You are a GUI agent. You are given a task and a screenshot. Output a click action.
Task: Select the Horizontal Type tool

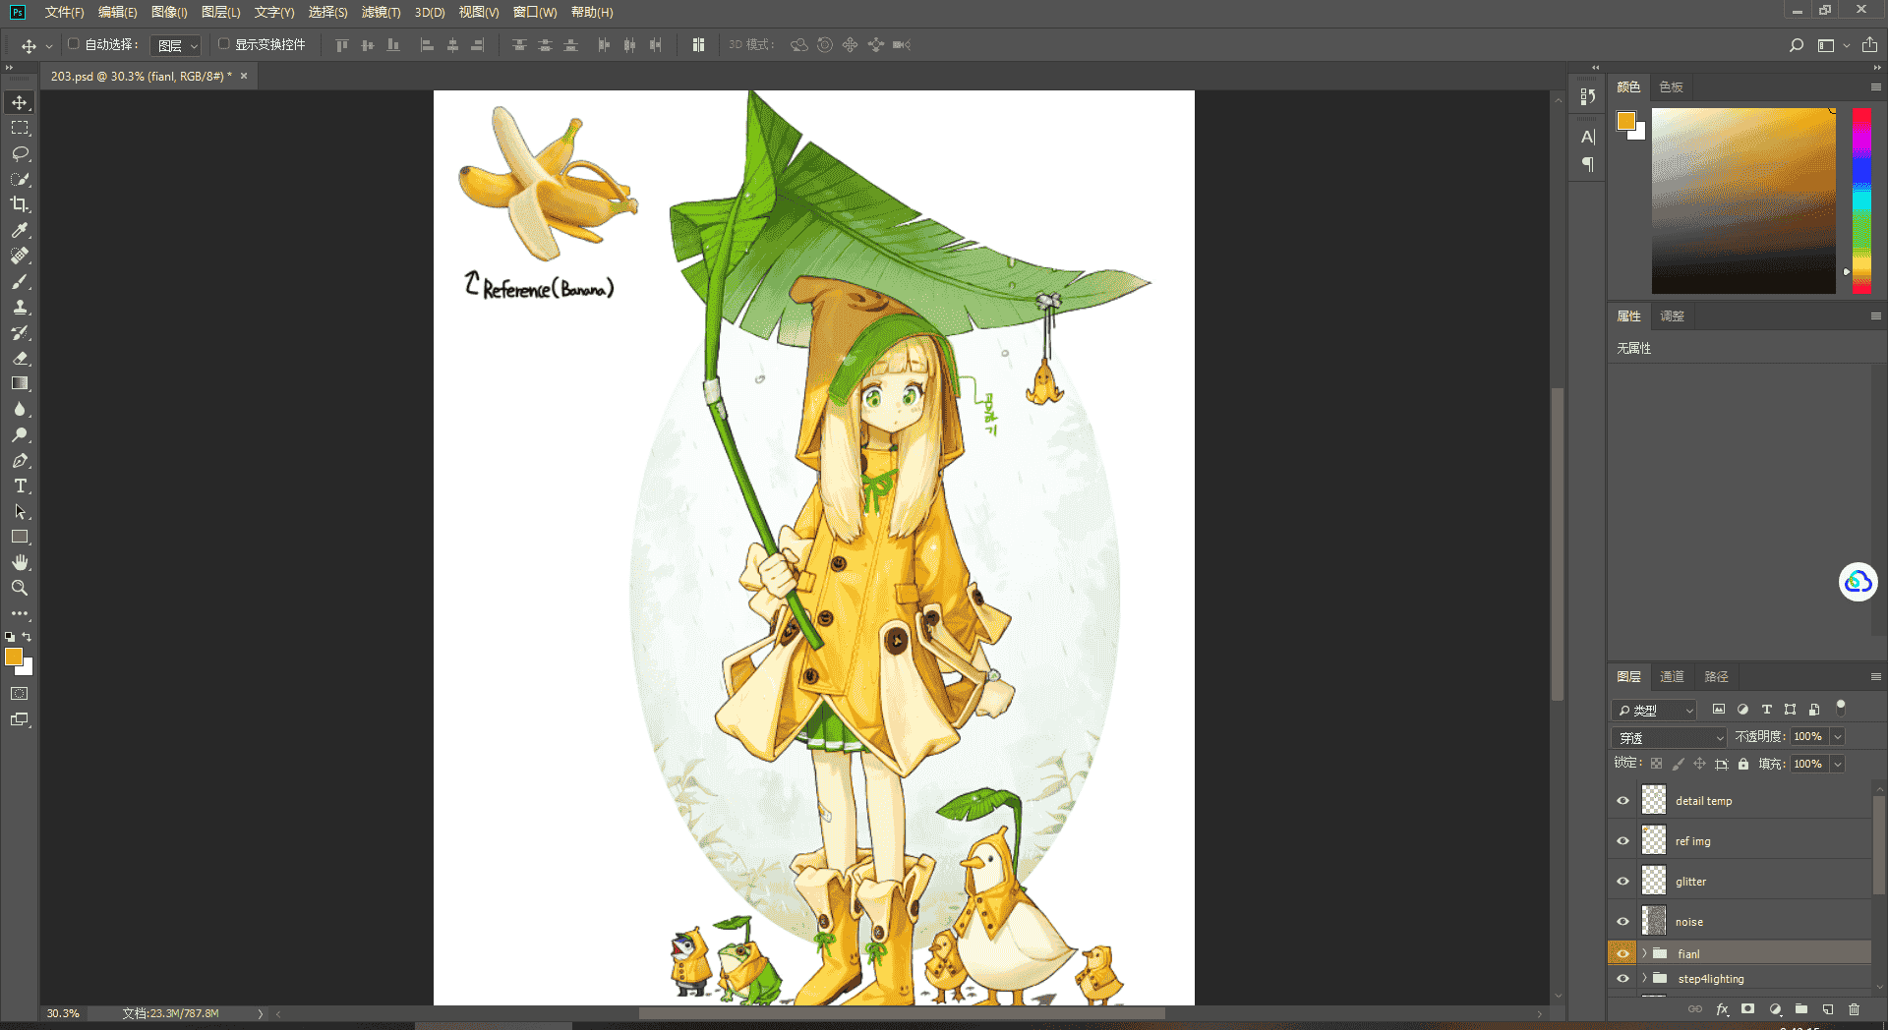[20, 486]
